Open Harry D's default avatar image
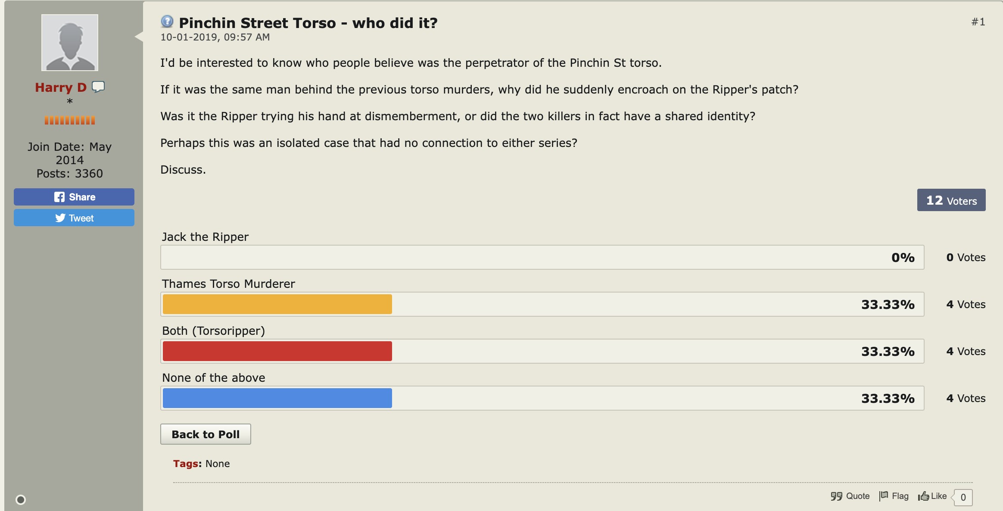The image size is (1003, 511). coord(70,43)
